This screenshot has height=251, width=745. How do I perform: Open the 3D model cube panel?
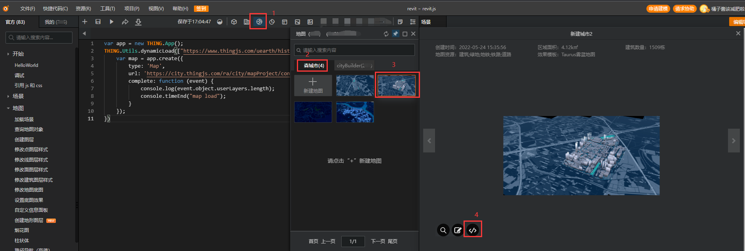[x=234, y=22]
